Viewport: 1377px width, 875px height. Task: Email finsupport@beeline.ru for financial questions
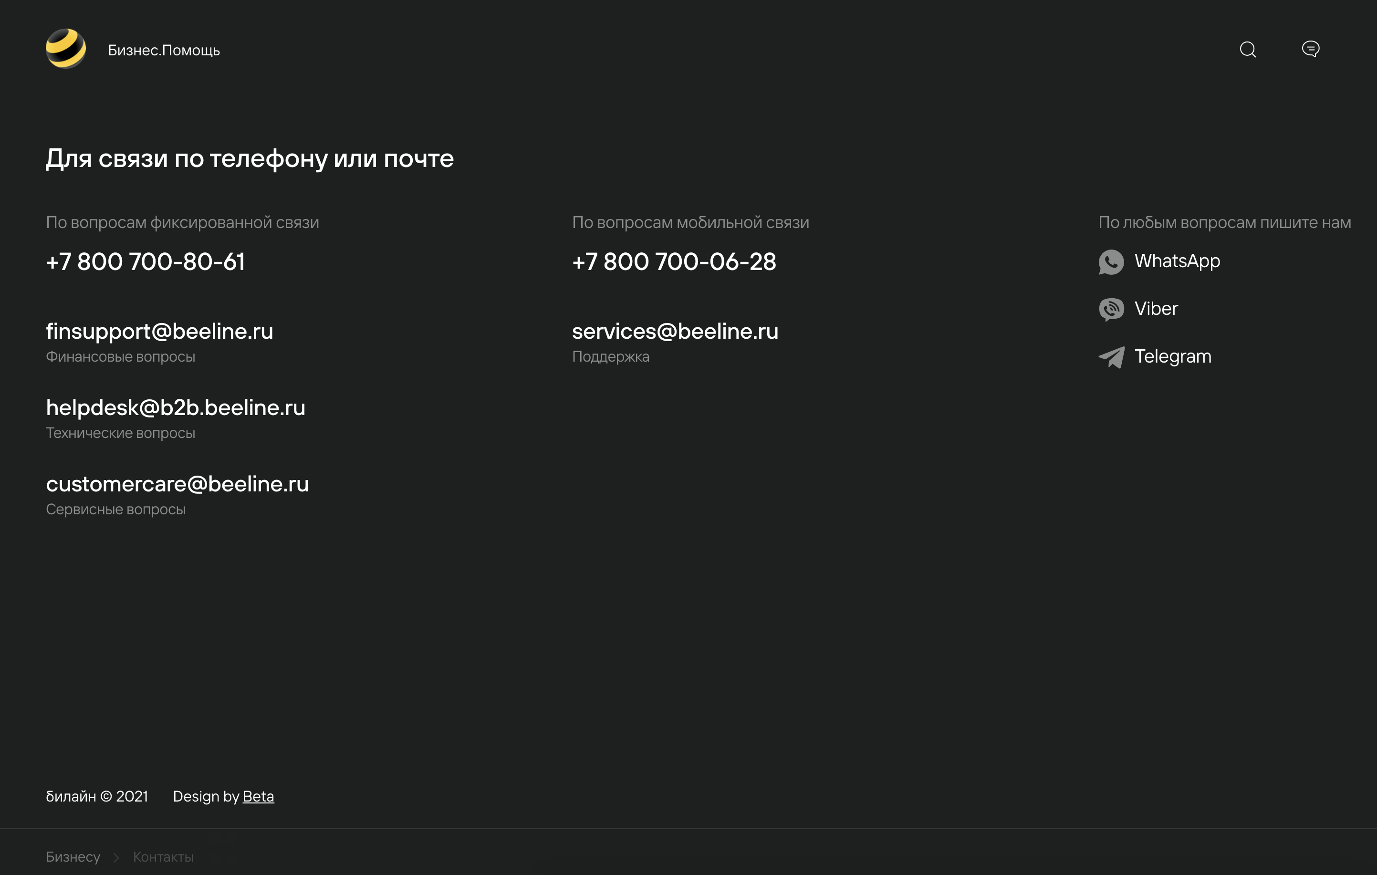pos(159,331)
